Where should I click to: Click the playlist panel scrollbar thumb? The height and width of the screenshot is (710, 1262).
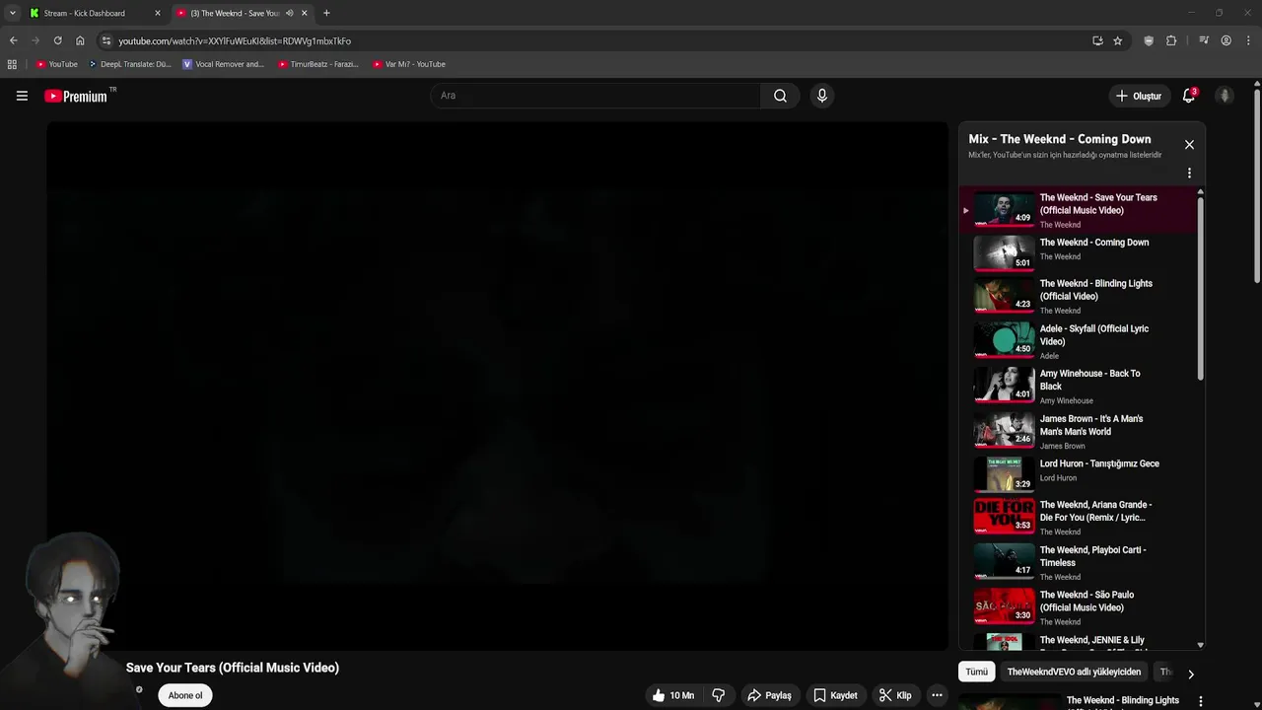pyautogui.click(x=1200, y=288)
